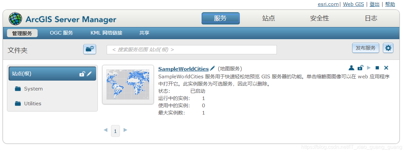This screenshot has width=405, height=153.
Task: Create a new folder with the folder-plus icon
Action: 90,49
